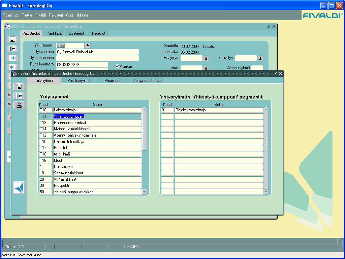
Task: Click highlighted Yhteistyökumppani group field
Action: click(x=97, y=116)
